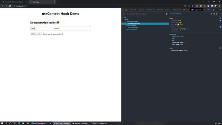
Task: Open File Explorer from taskbar
Action: 28,123
